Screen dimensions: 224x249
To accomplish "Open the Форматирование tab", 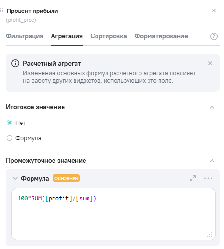I will 161,36.
